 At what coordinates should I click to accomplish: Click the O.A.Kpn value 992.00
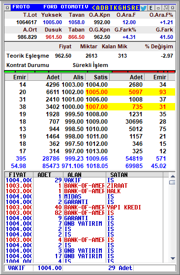pos(102,22)
